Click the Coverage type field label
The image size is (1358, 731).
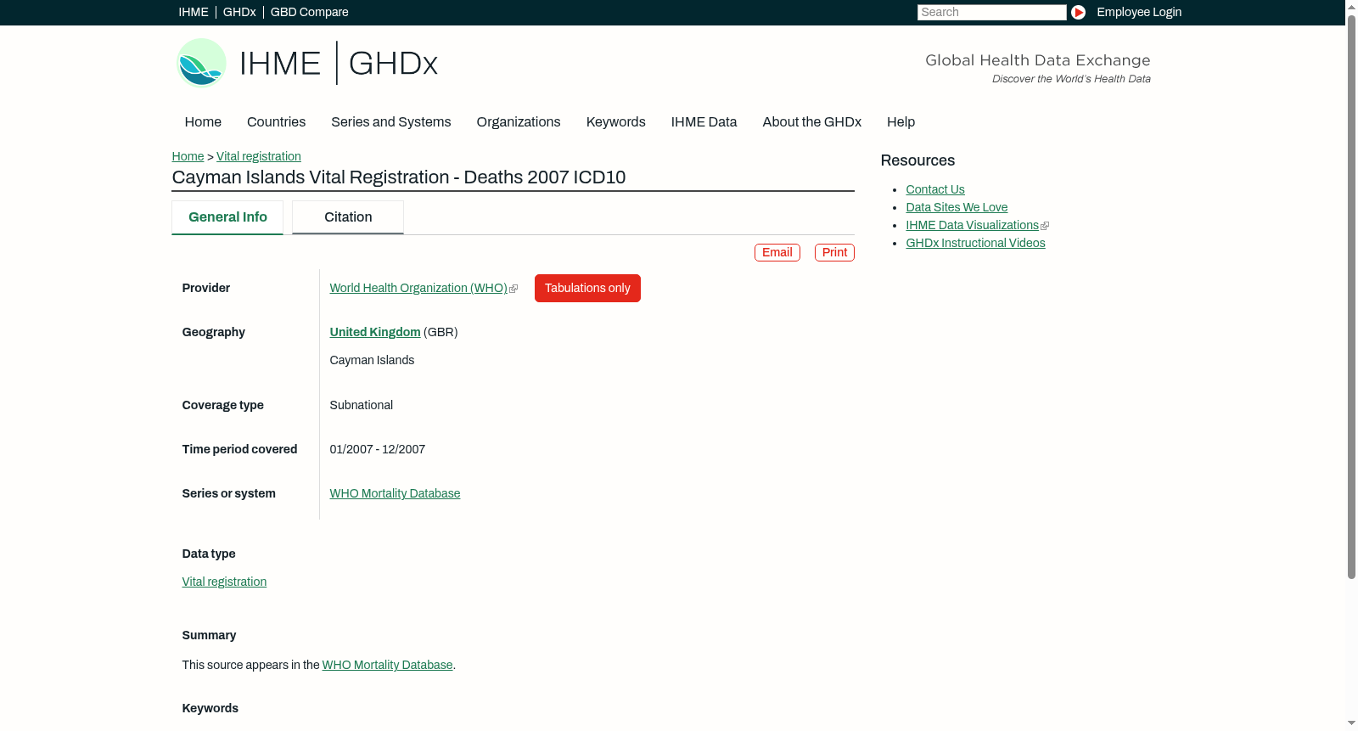(x=223, y=406)
